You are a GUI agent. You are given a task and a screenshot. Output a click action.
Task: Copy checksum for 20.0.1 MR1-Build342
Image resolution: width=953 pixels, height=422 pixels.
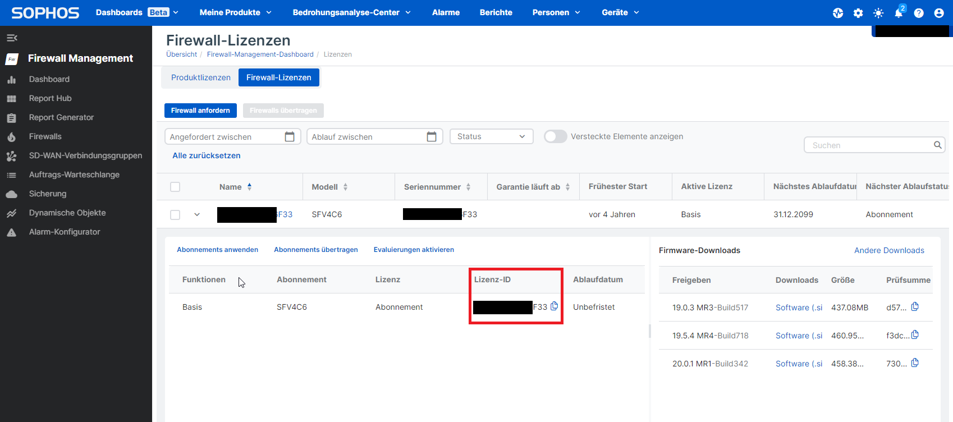(x=915, y=363)
